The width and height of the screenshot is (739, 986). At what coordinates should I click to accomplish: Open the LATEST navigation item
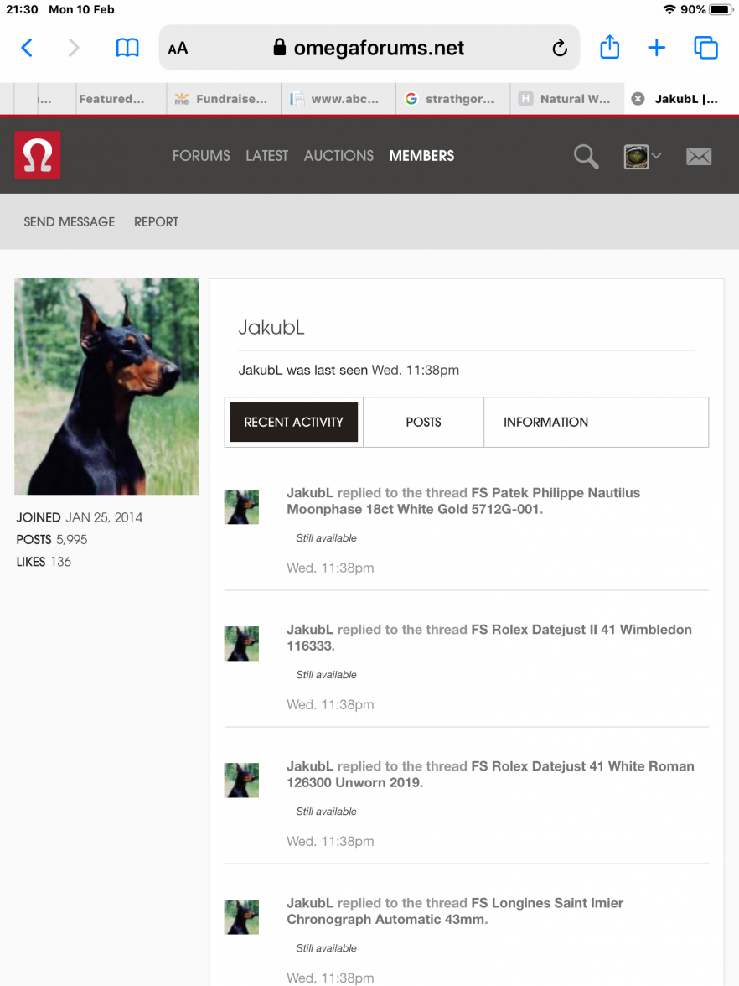267,156
